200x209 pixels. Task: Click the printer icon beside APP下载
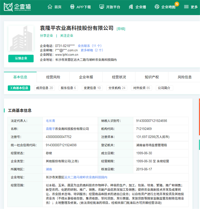72,7
